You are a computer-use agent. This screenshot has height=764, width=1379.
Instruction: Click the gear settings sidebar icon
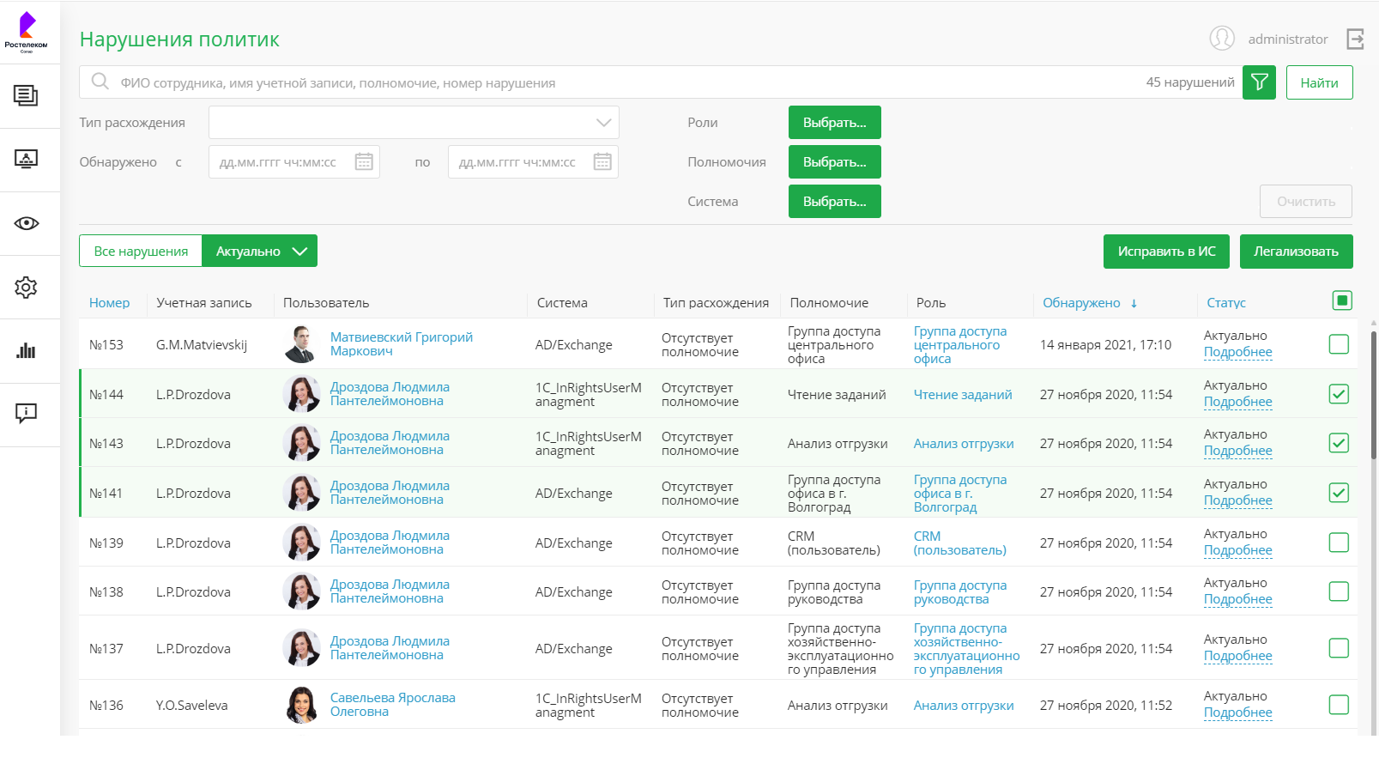click(x=26, y=288)
